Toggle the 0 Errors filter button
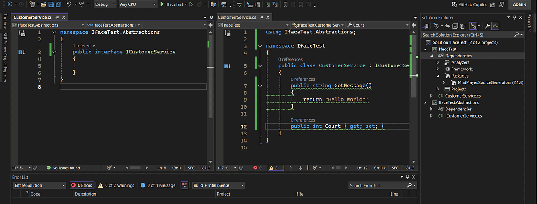 [81, 185]
